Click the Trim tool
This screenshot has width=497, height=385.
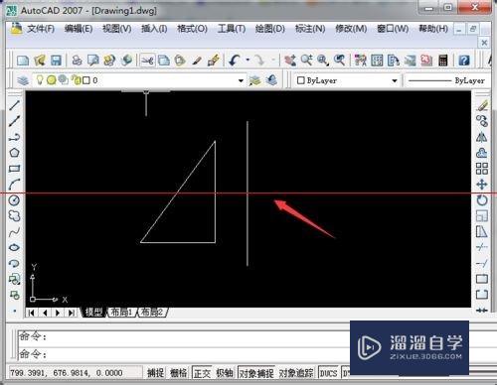click(x=482, y=247)
